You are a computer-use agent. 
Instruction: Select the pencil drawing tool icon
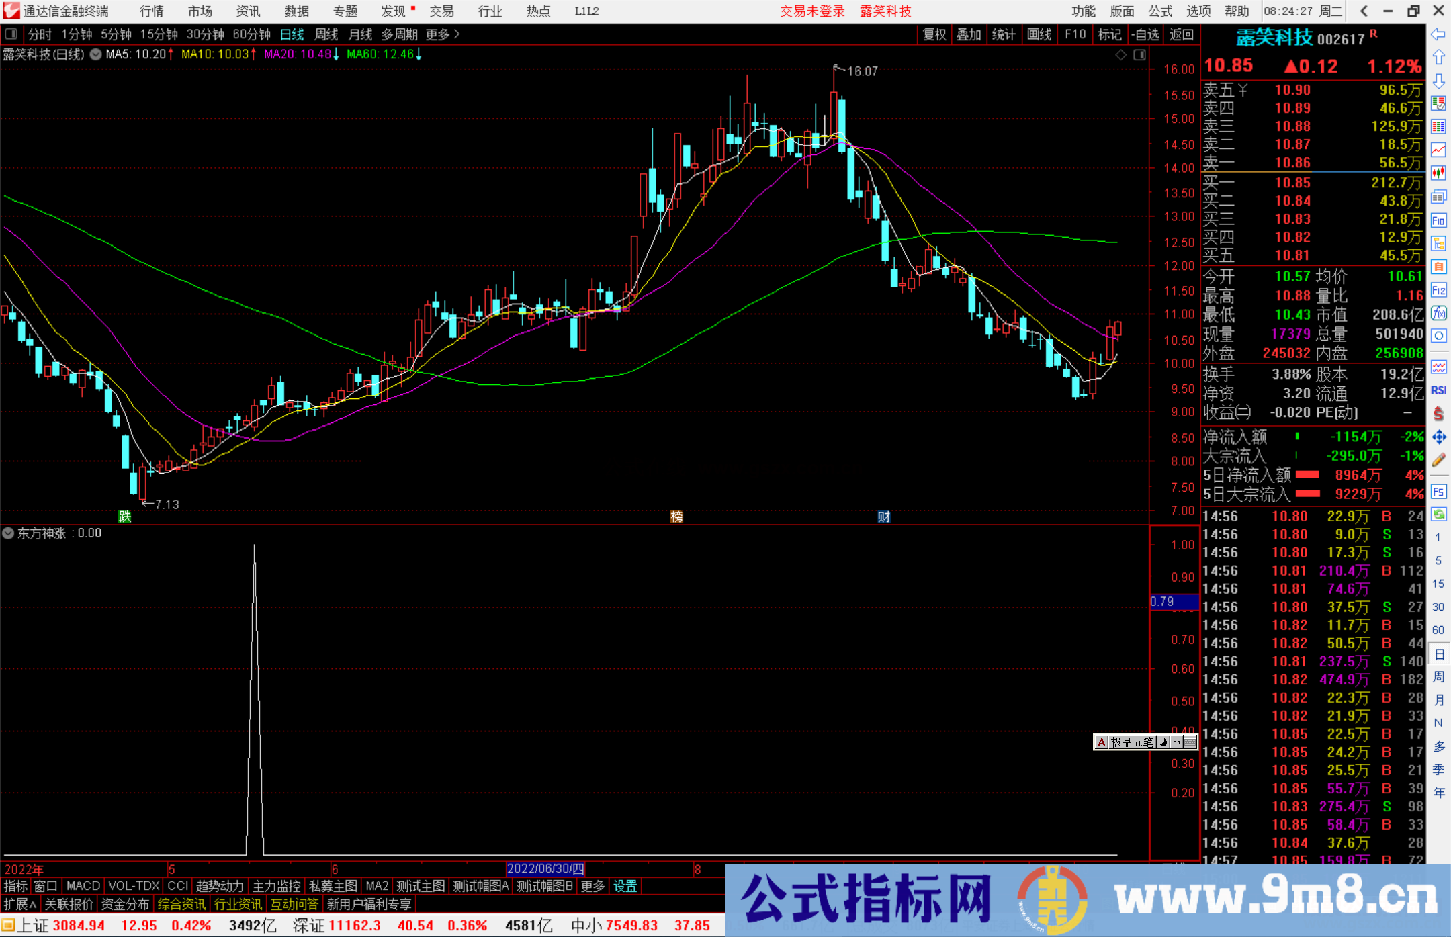tap(1438, 460)
